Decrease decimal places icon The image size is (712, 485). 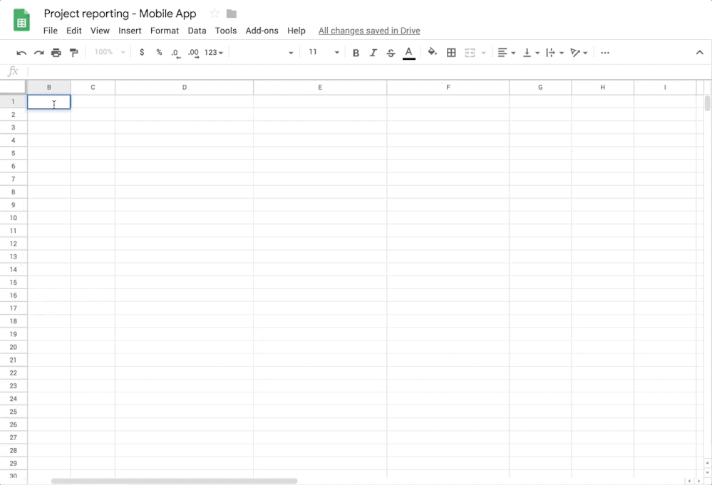point(176,53)
